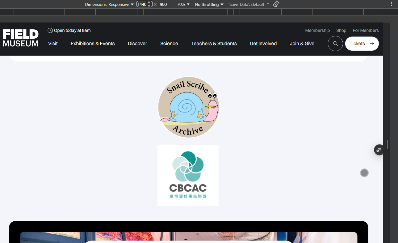This screenshot has height=243, width=398.
Task: Open the Teachers & Students menu
Action: 214,44
